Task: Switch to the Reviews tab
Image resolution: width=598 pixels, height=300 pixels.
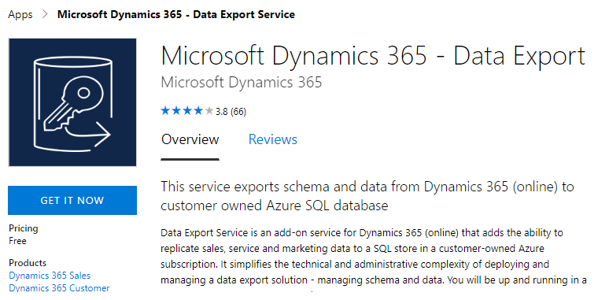Action: [x=273, y=139]
